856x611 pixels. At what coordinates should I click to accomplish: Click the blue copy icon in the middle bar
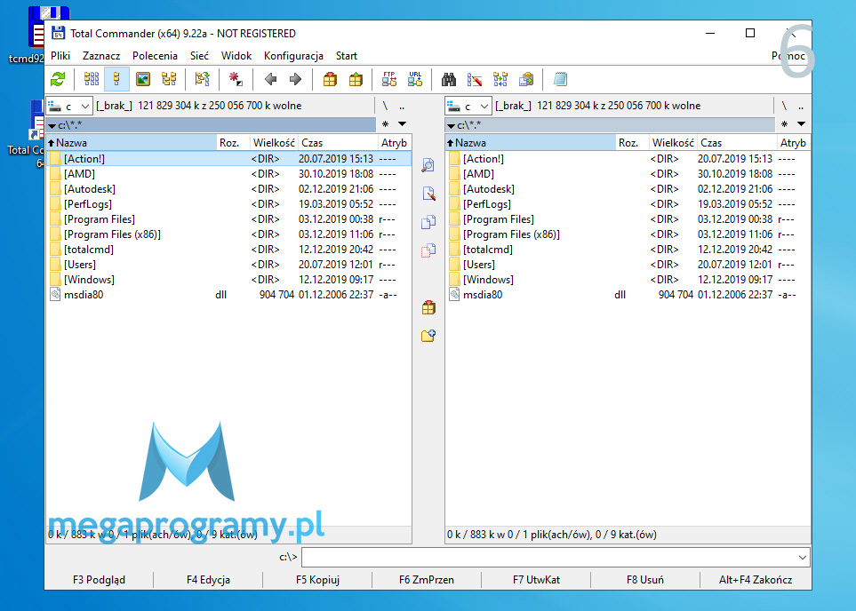(x=428, y=221)
